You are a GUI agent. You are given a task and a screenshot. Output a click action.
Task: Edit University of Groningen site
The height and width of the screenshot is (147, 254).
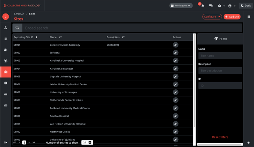[175, 92]
